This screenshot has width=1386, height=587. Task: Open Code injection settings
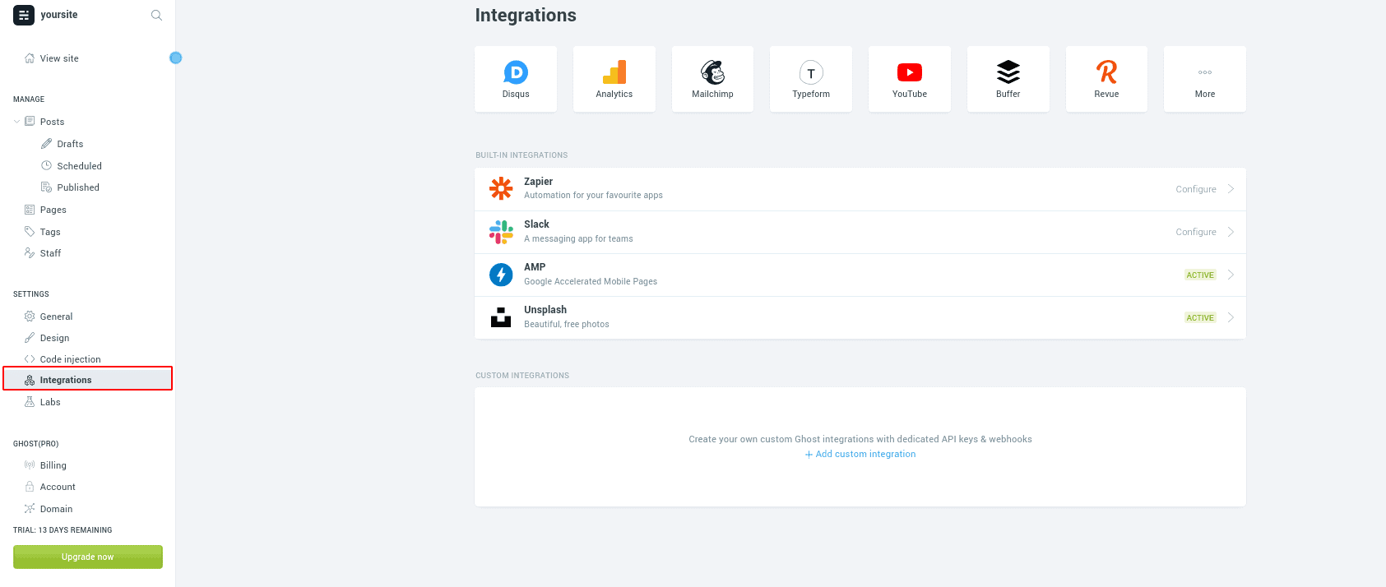point(71,359)
